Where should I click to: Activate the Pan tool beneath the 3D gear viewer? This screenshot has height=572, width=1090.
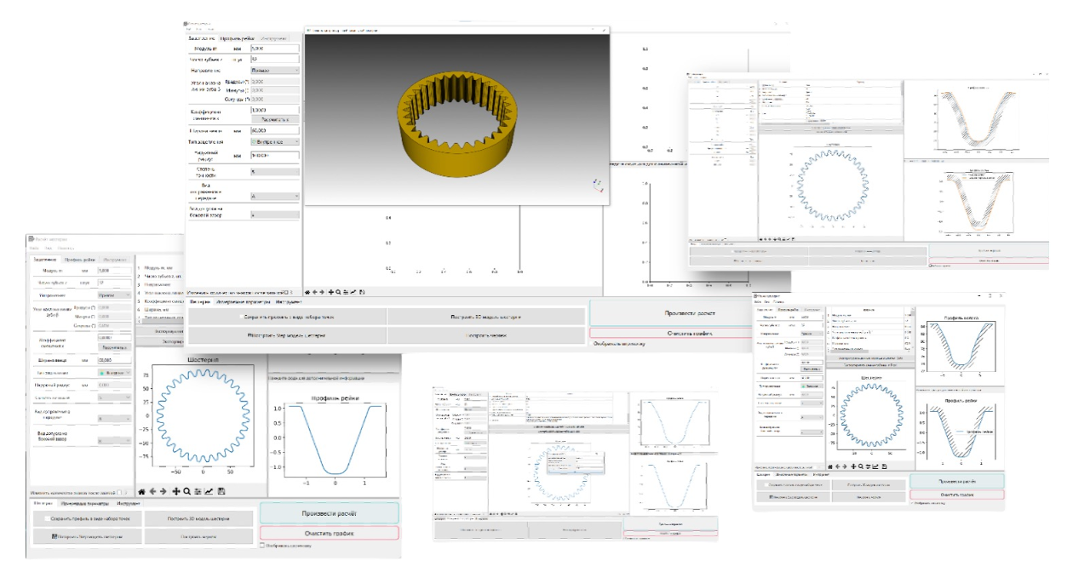(330, 292)
